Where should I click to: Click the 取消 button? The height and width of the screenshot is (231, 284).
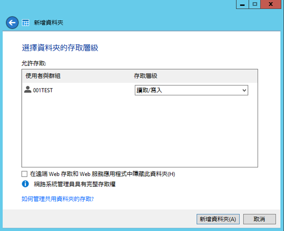259,219
